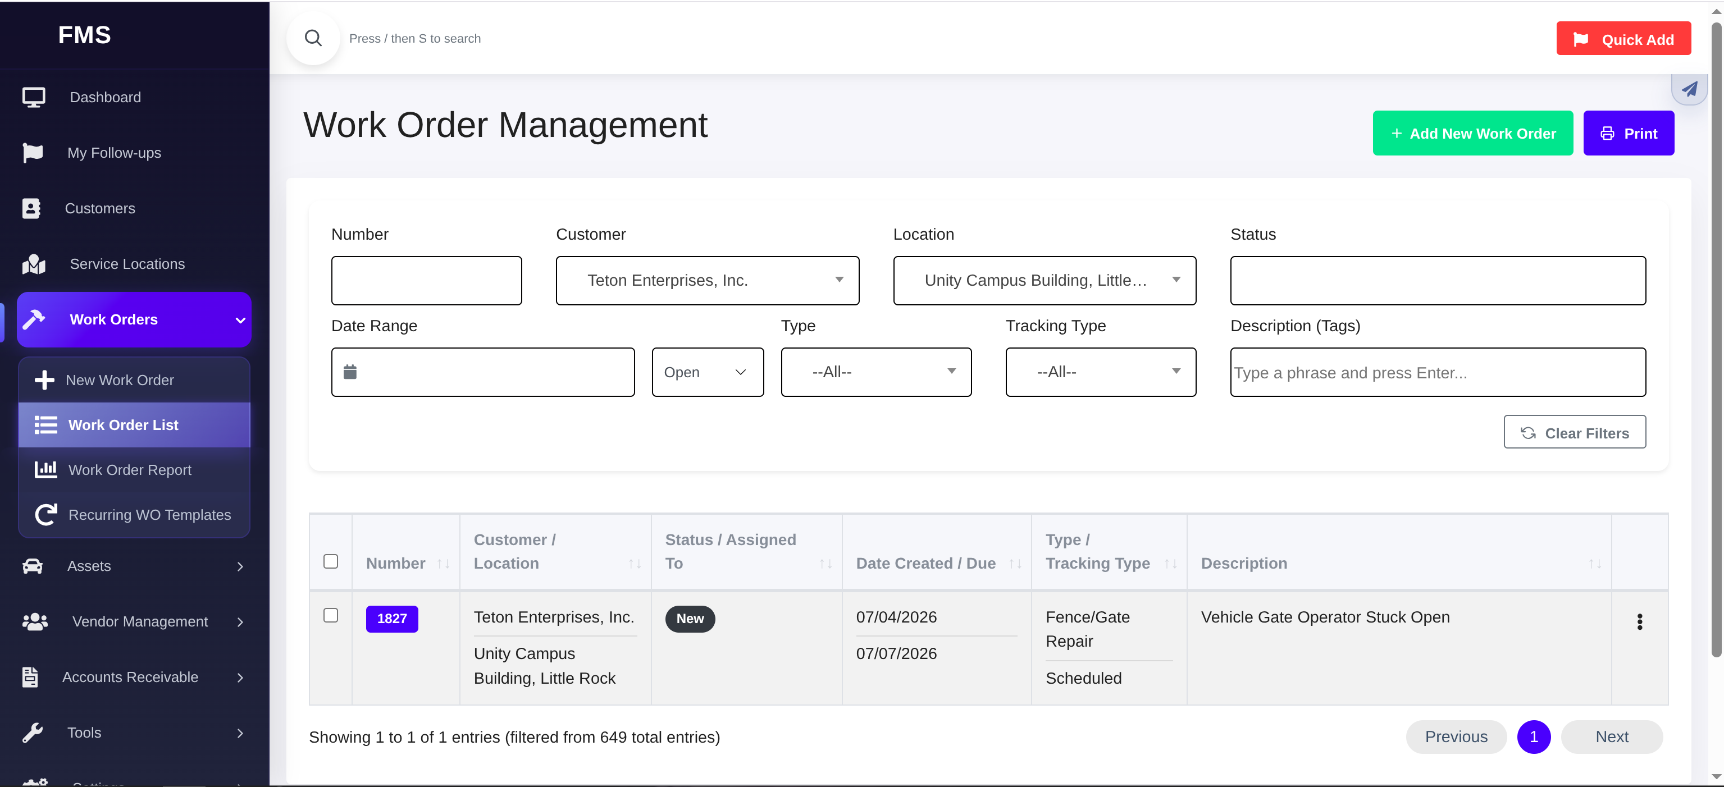The height and width of the screenshot is (787, 1724).
Task: Click 'Vehicle Gate Operator Stuck Open' description
Action: pos(1325,617)
